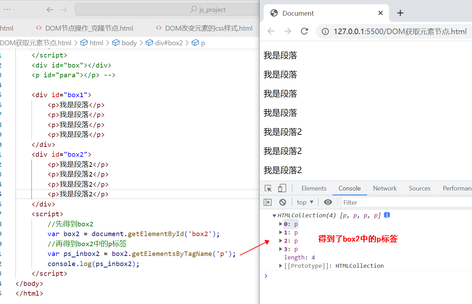Screen dimensions: 472x304
Task: Click the getElementsByTagName('p') code line
Action: coord(142,254)
